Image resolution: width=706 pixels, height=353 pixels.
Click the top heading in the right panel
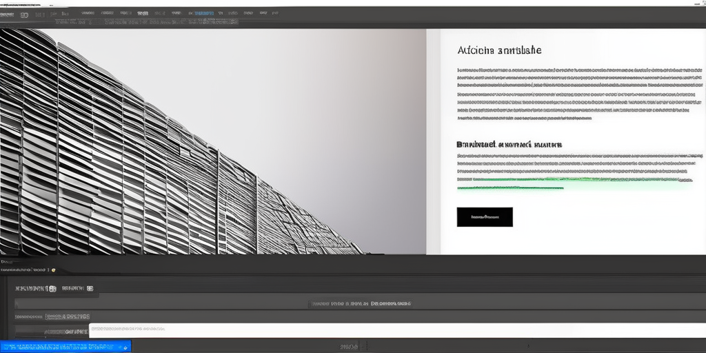coord(499,50)
